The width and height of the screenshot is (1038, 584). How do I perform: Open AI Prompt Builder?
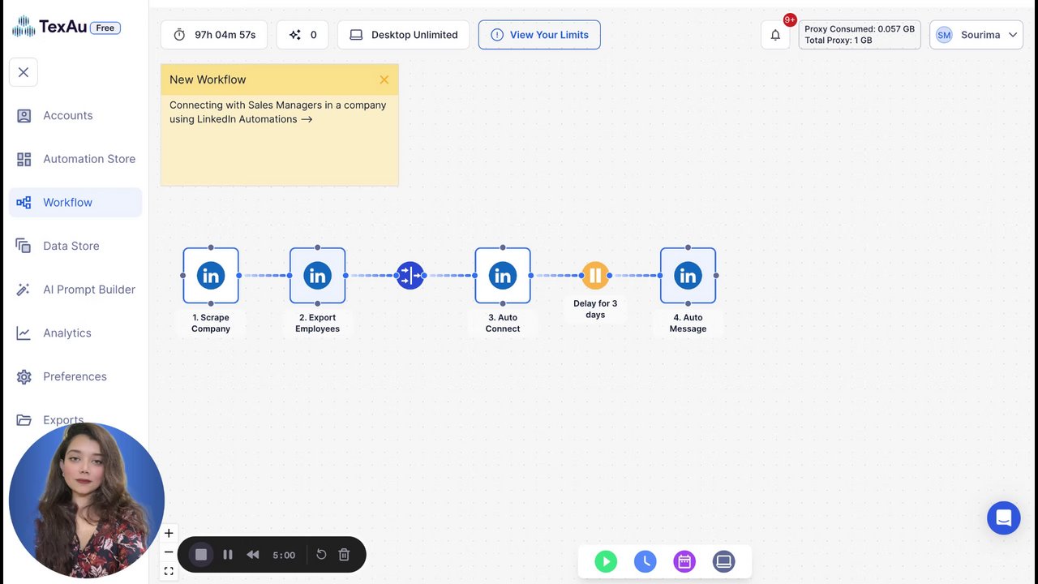75,290
